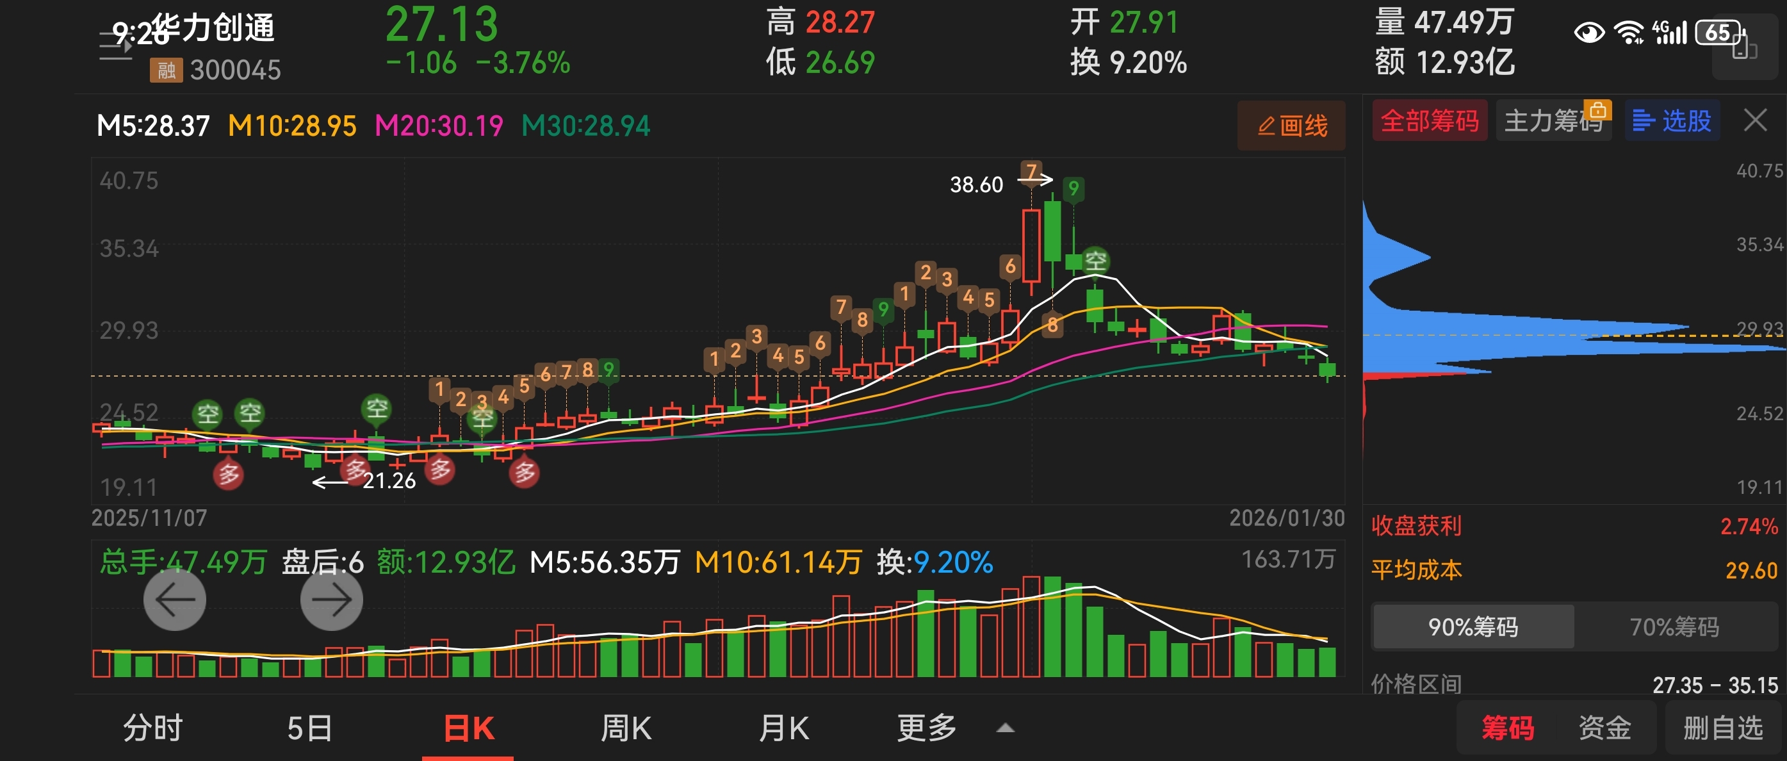Open the 选股 stock picker icon button

point(1672,122)
